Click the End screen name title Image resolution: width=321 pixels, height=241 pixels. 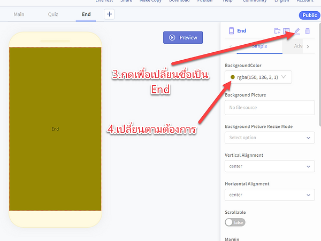coord(242,31)
